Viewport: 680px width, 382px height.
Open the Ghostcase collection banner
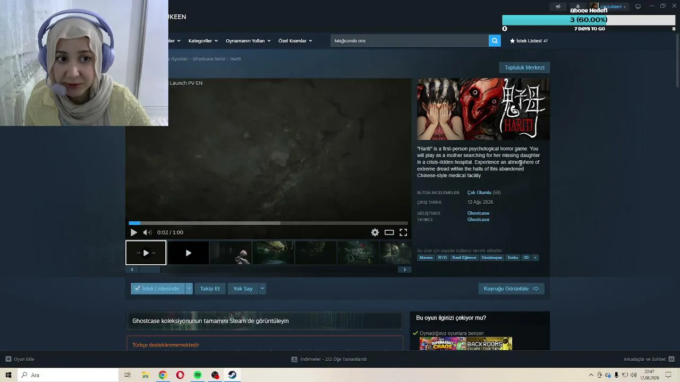coord(264,320)
